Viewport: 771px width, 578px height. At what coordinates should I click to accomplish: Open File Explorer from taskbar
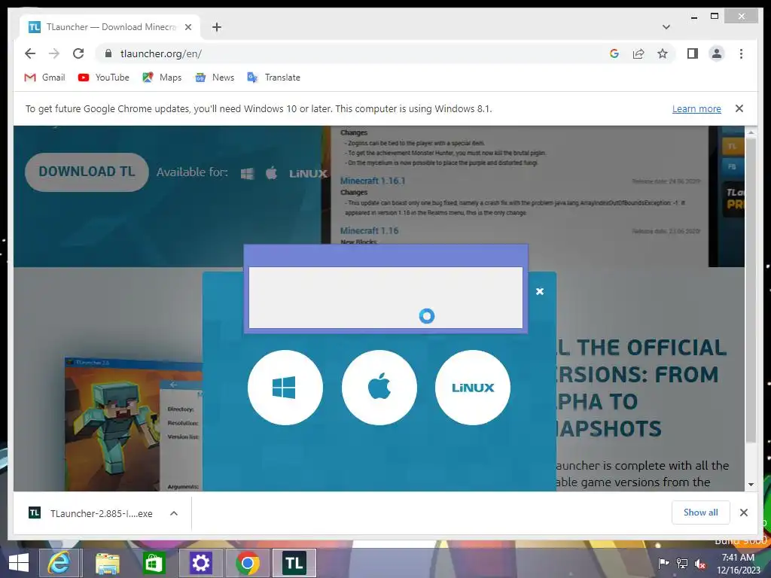coord(107,563)
